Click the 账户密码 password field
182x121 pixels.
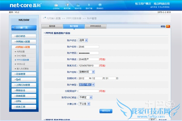tap(89, 53)
